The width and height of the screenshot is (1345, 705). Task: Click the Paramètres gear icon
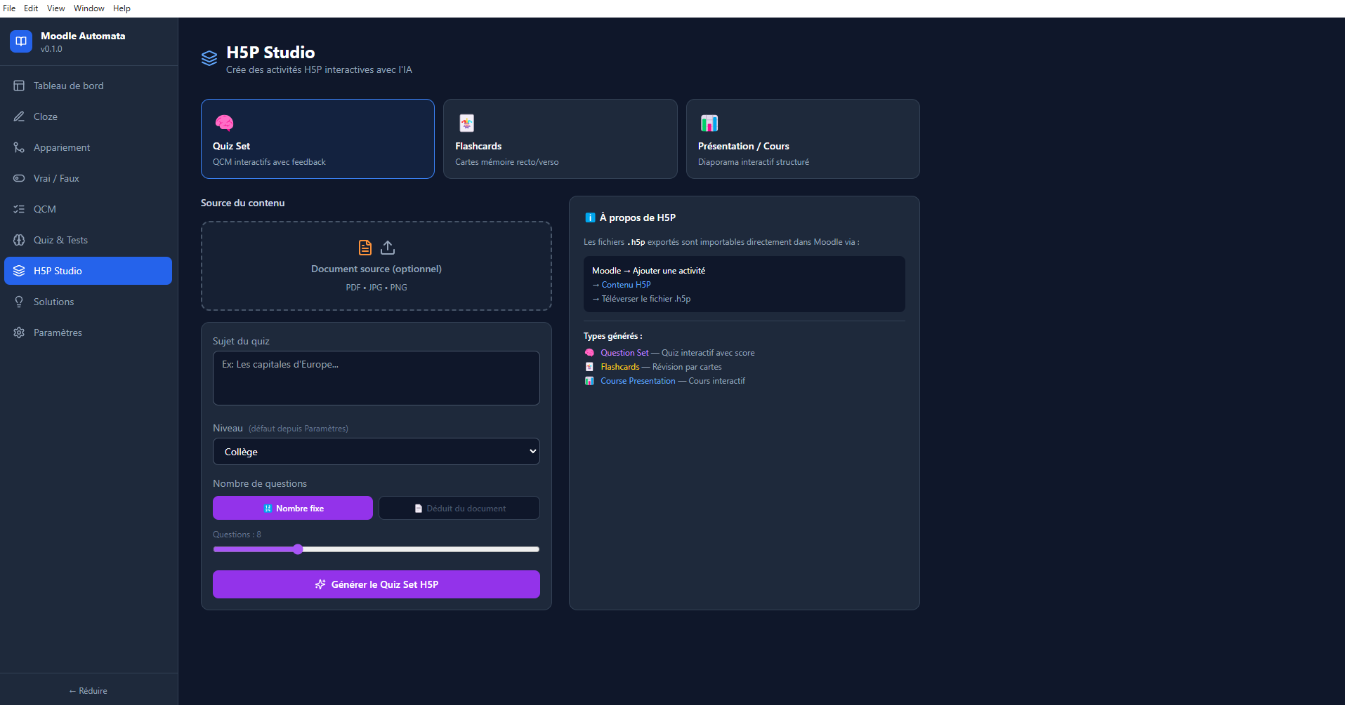[19, 333]
